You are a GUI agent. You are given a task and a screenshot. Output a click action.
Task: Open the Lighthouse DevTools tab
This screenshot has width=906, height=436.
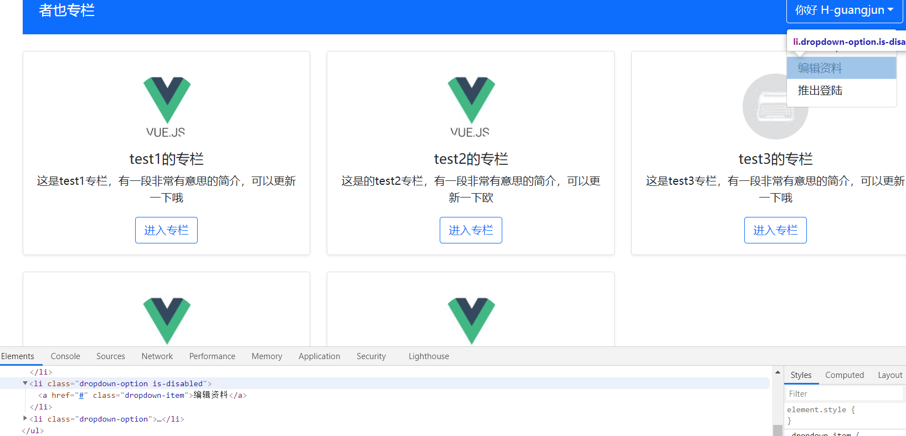point(429,356)
